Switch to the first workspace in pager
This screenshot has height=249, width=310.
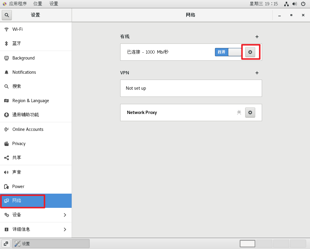(x=247, y=244)
